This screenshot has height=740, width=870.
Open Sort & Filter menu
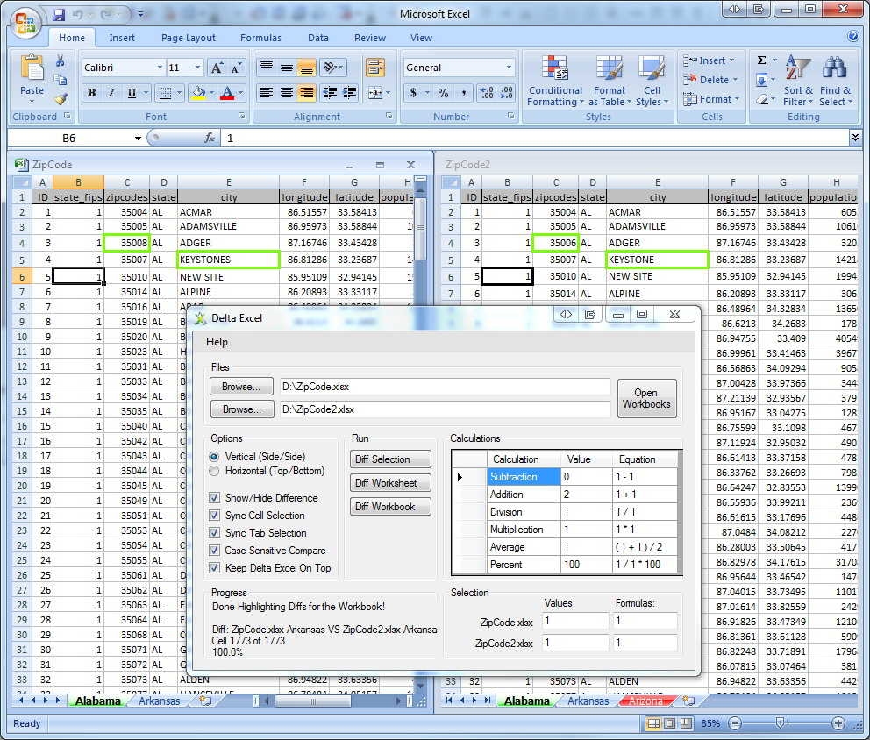pyautogui.click(x=798, y=81)
